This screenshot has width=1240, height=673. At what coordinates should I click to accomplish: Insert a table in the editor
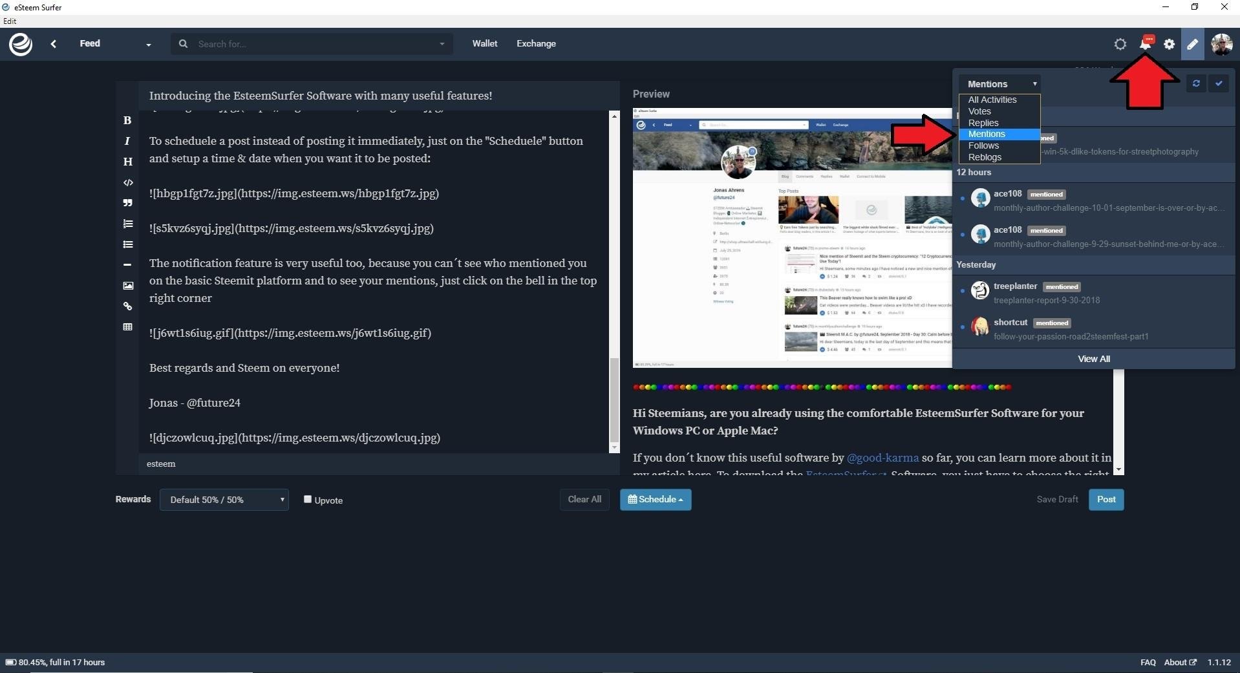click(x=127, y=327)
